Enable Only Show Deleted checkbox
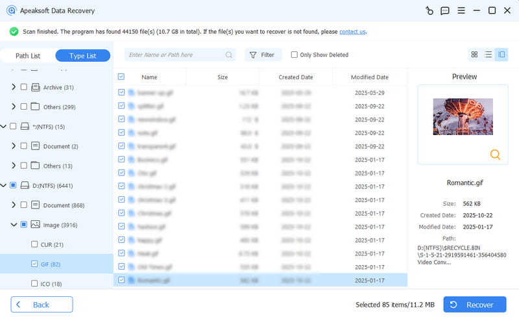 tap(295, 55)
